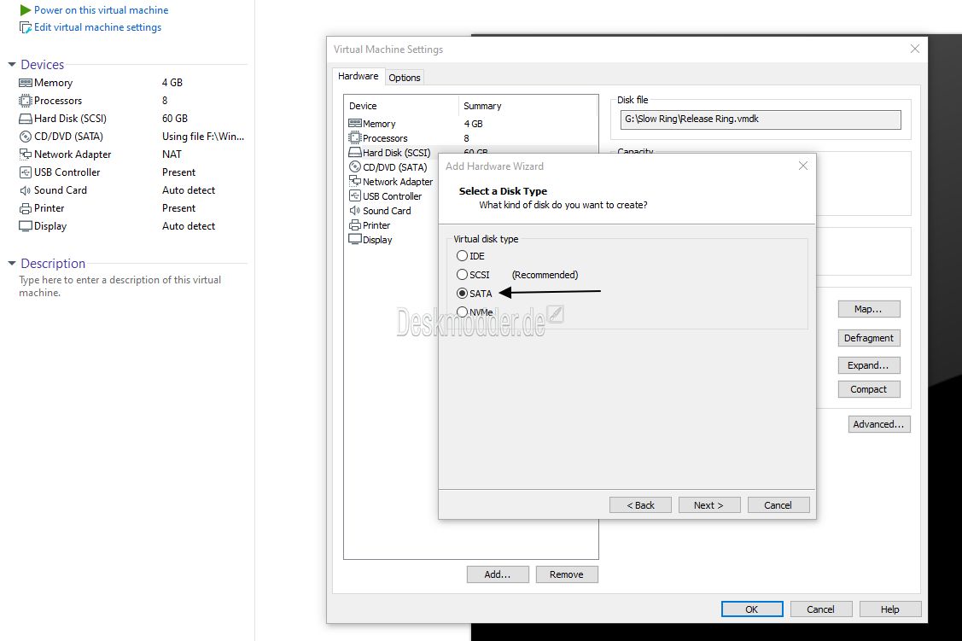Choose NVMe virtual disk type
Viewport: 962px width, 641px height.
[462, 312]
